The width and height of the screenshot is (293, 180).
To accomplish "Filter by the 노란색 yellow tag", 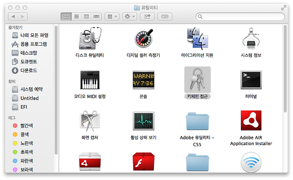I will click(23, 143).
